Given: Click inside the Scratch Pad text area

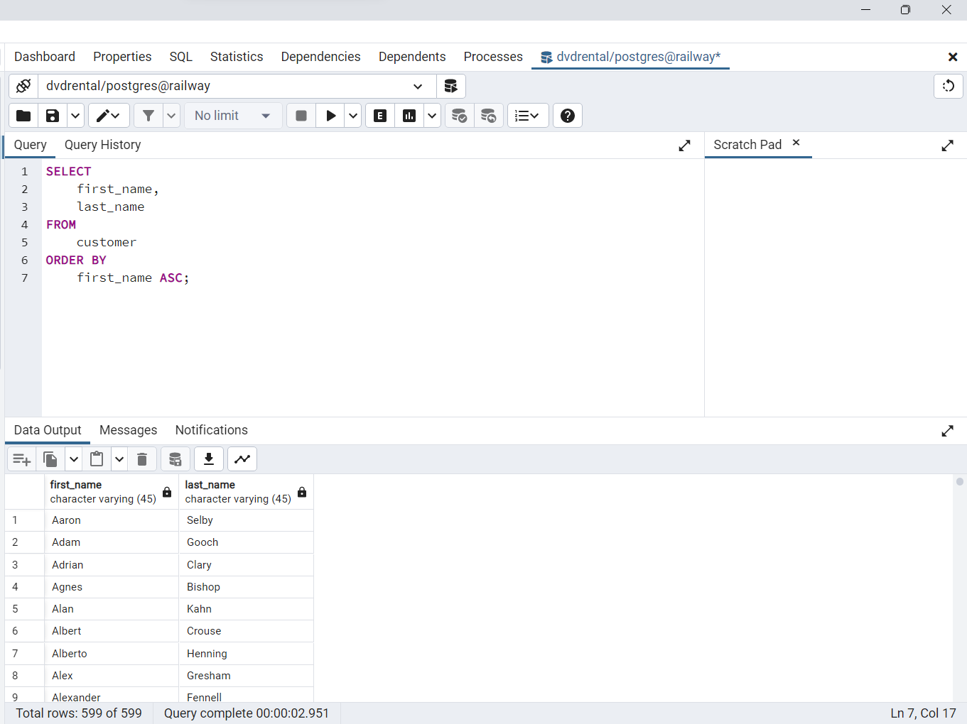Looking at the screenshot, I should click(x=836, y=287).
